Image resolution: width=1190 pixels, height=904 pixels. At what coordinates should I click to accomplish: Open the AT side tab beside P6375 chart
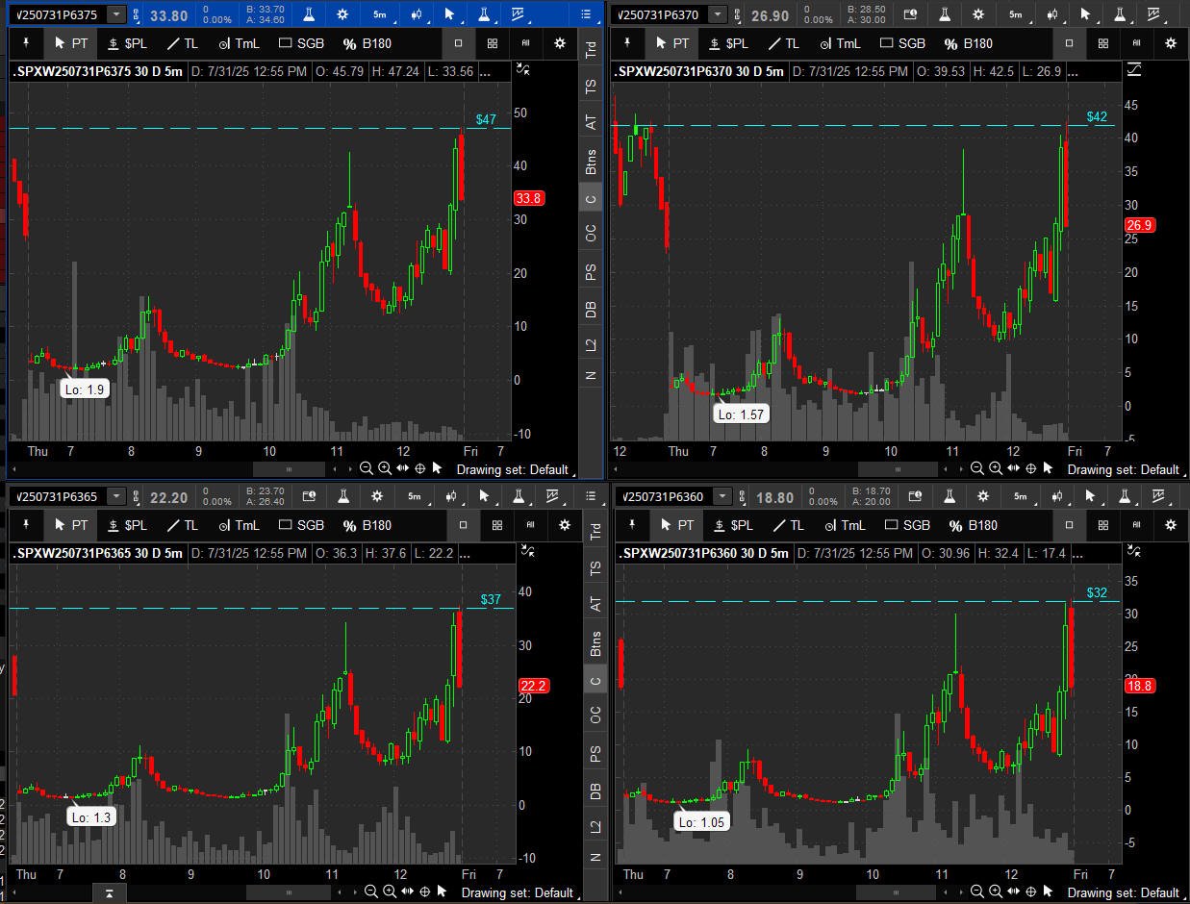(x=591, y=122)
